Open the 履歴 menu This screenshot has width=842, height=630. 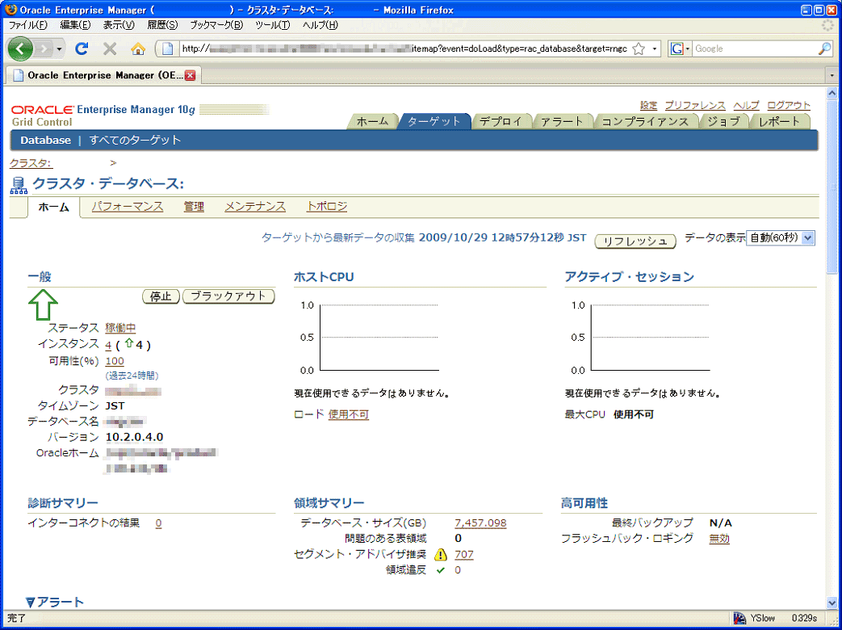pyautogui.click(x=162, y=25)
